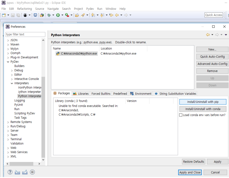Click the Run External Tools icon
The image size is (229, 178).
(67, 15)
